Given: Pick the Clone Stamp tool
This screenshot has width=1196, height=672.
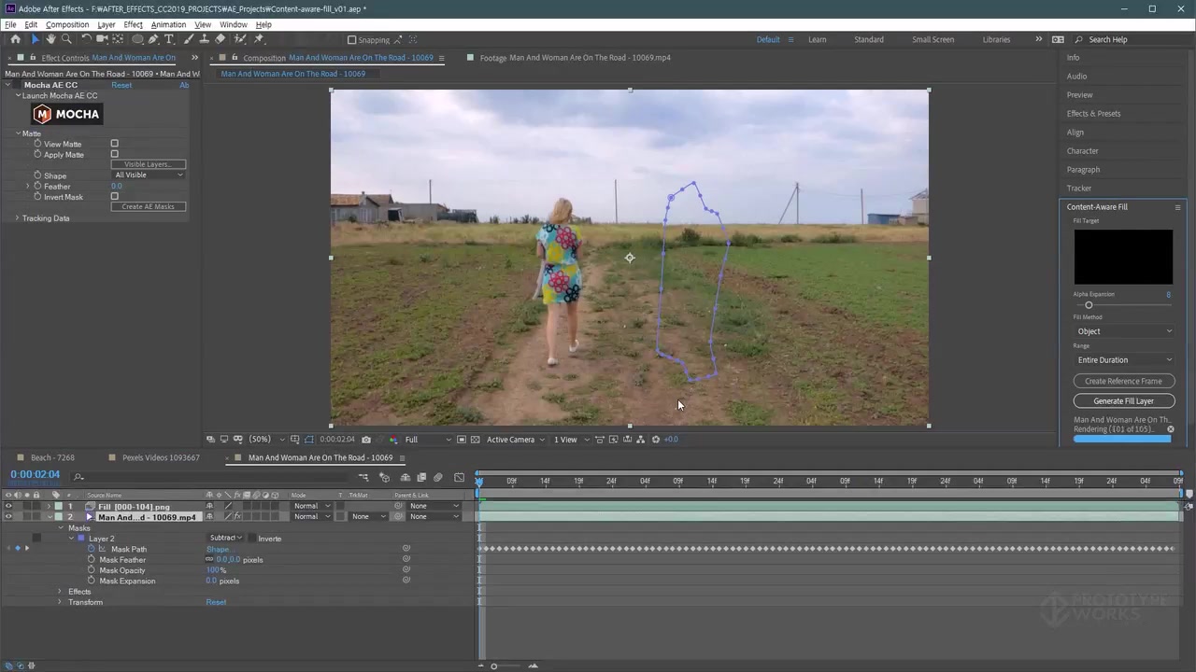Looking at the screenshot, I should pyautogui.click(x=204, y=39).
